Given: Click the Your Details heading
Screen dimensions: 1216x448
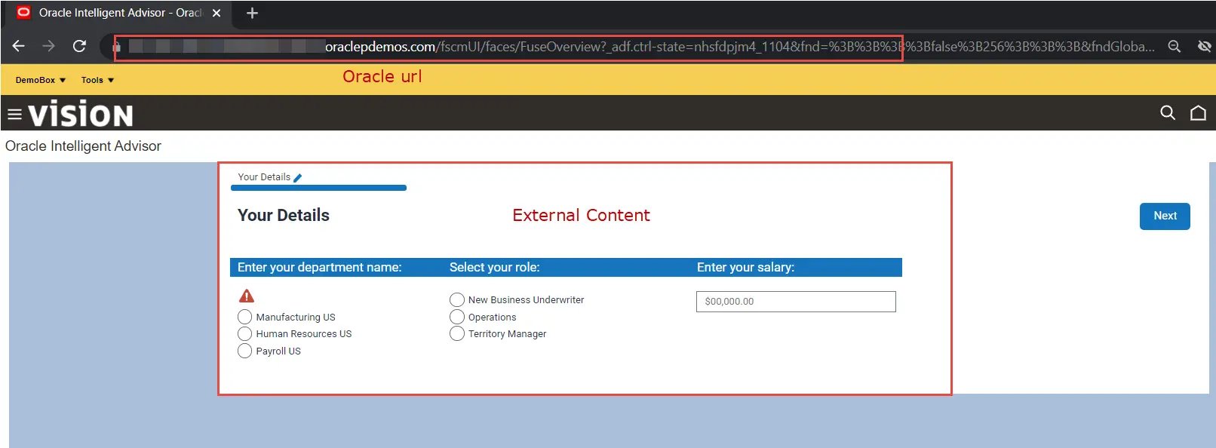Looking at the screenshot, I should [284, 216].
